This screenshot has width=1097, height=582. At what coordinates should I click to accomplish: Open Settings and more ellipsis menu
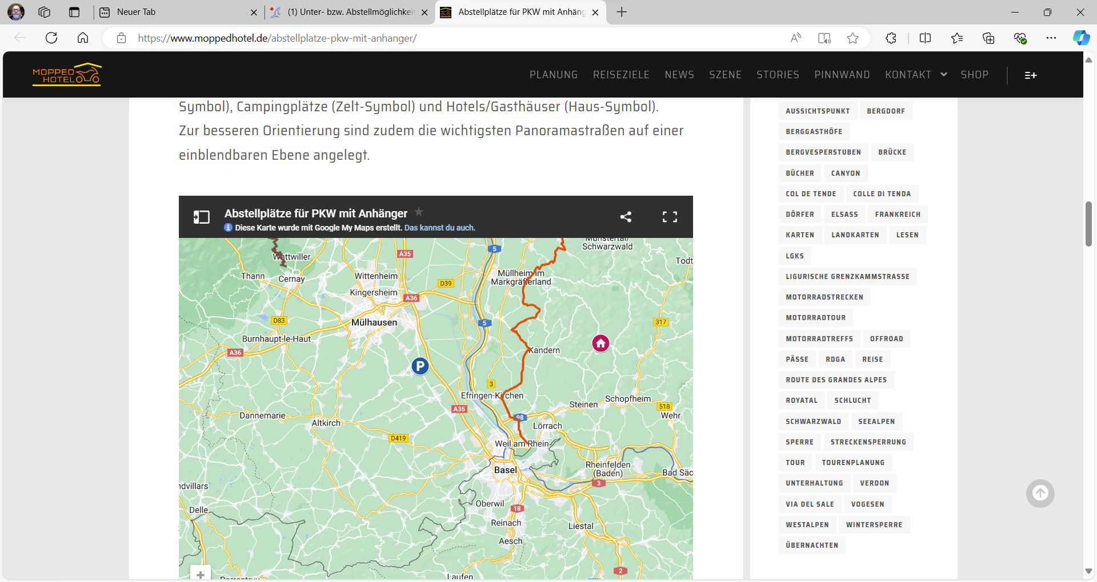coord(1051,38)
